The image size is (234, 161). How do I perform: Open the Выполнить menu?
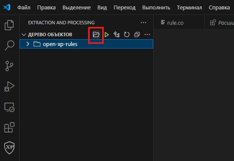point(156,8)
